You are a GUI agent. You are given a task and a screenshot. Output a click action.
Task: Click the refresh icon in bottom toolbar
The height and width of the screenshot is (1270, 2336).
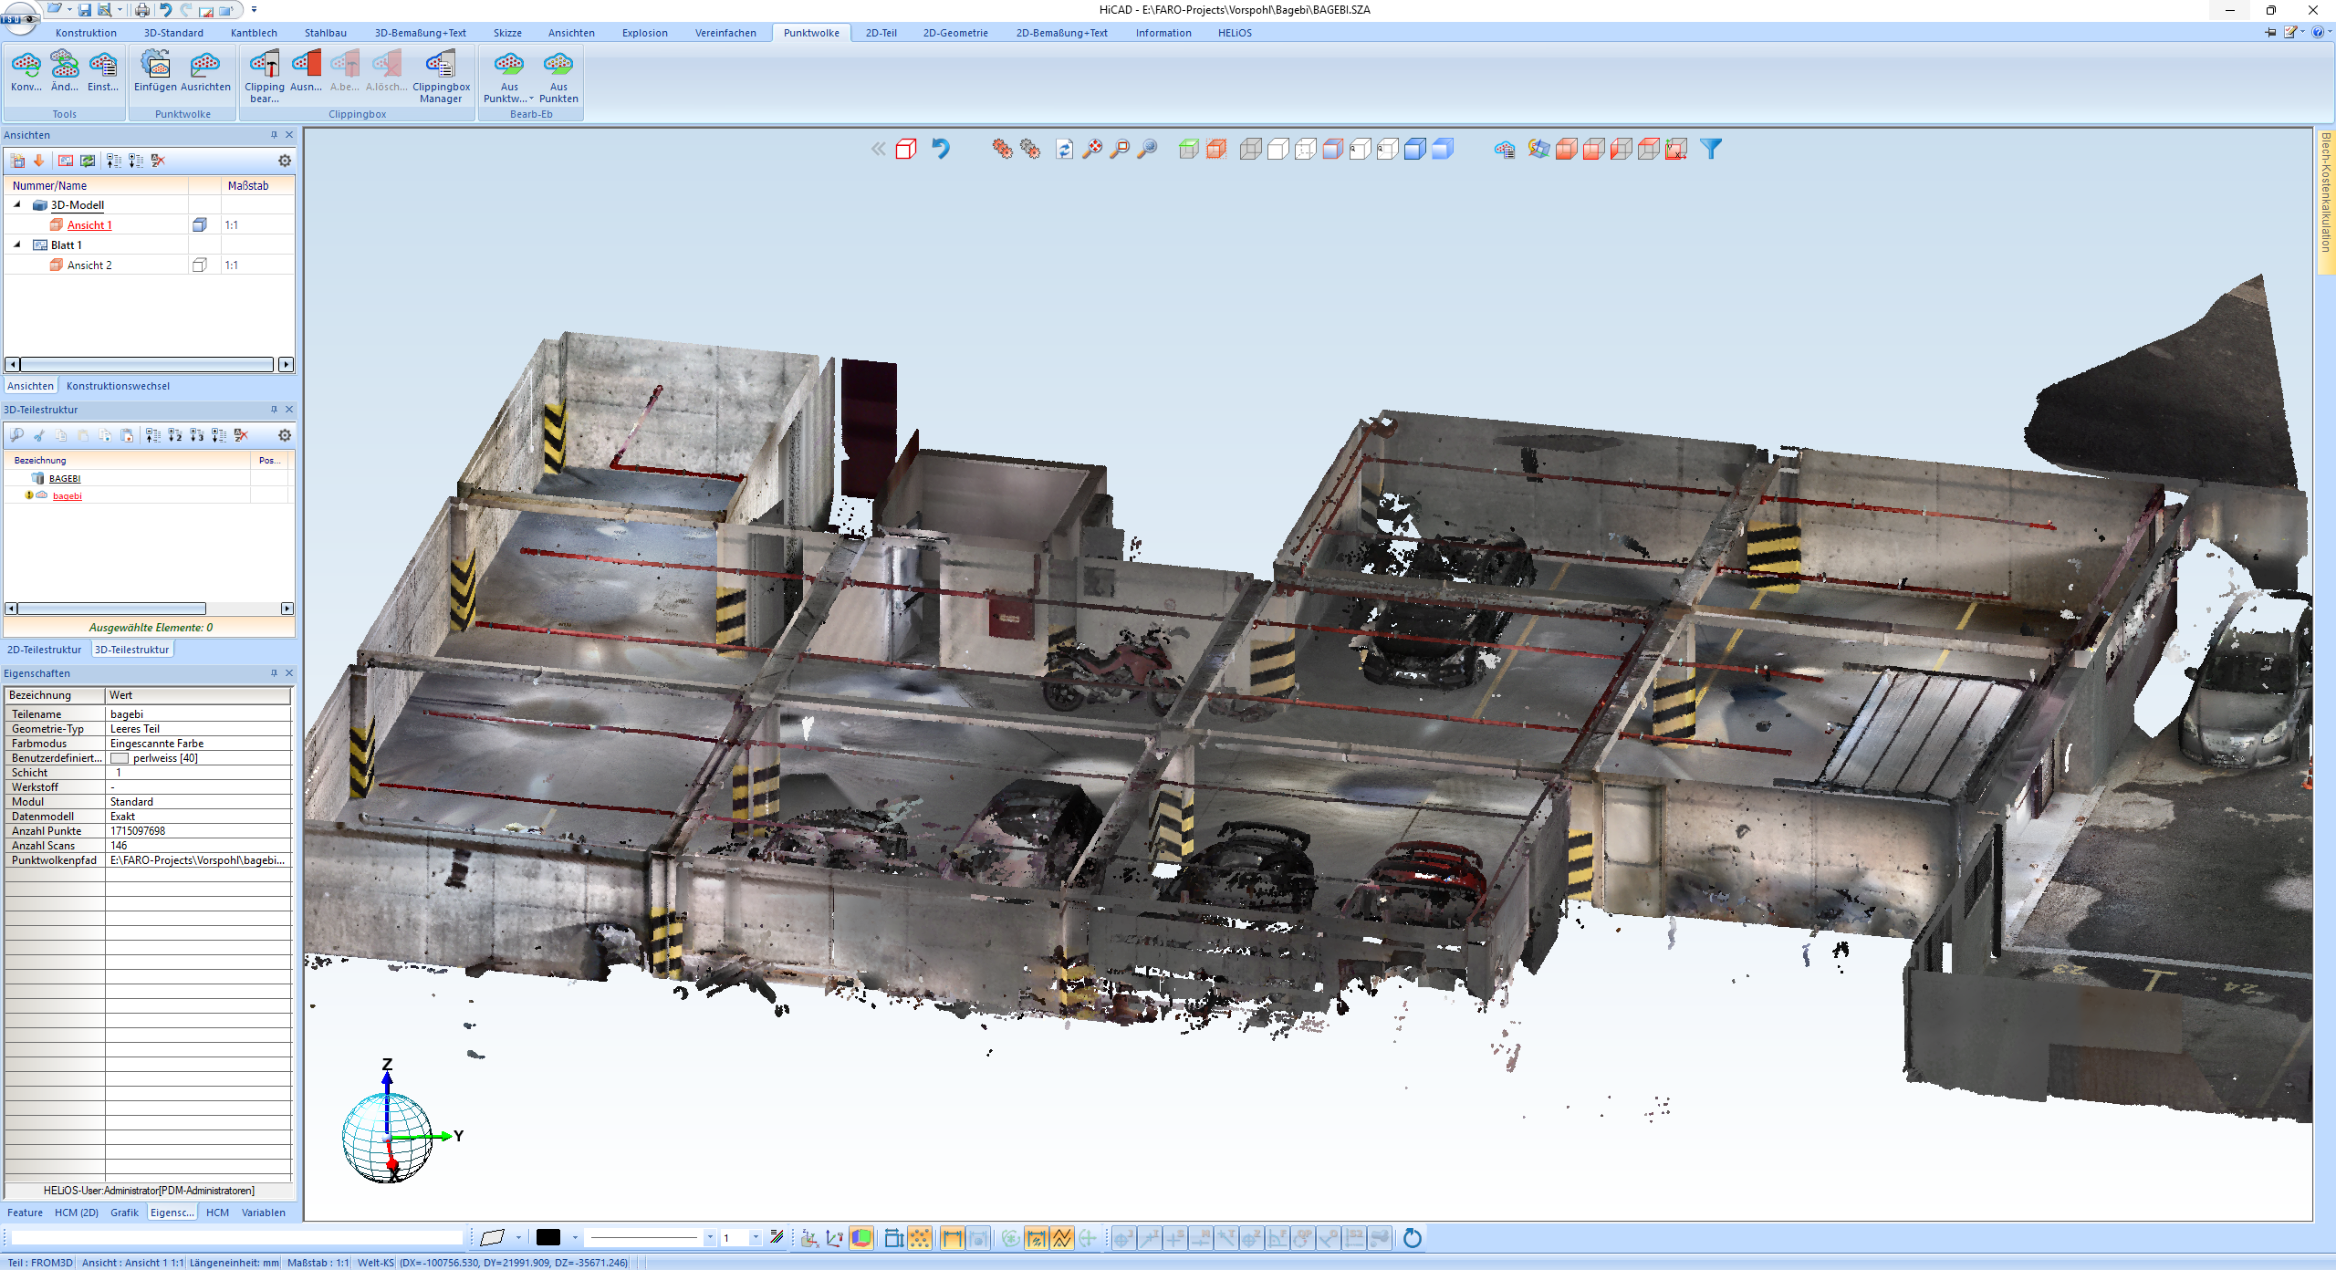[x=1412, y=1238]
